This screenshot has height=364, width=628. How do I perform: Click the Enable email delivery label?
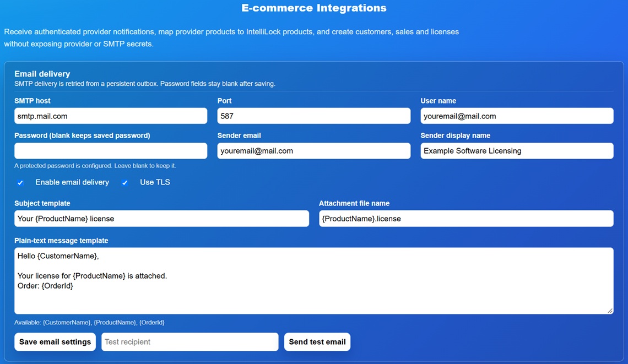click(x=72, y=182)
